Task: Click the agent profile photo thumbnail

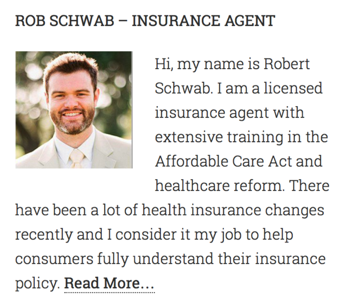Action: pos(74,110)
